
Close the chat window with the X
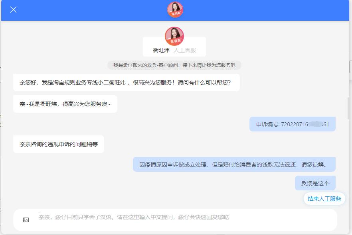coord(13,10)
